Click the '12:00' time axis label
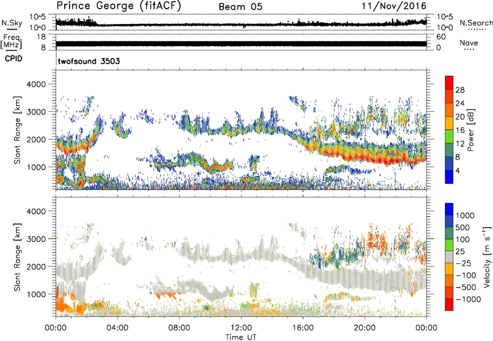 click(x=241, y=328)
